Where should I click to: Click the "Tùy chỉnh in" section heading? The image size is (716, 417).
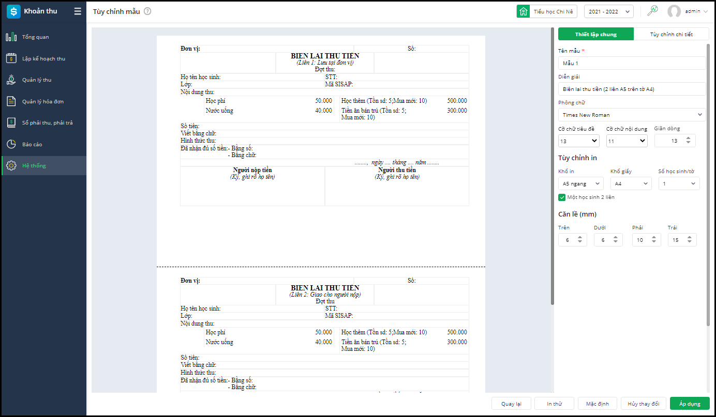pos(577,158)
